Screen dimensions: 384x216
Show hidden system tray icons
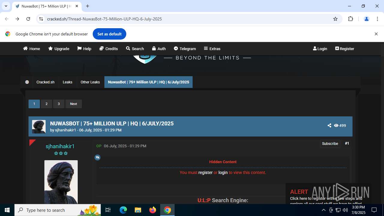tap(323, 210)
